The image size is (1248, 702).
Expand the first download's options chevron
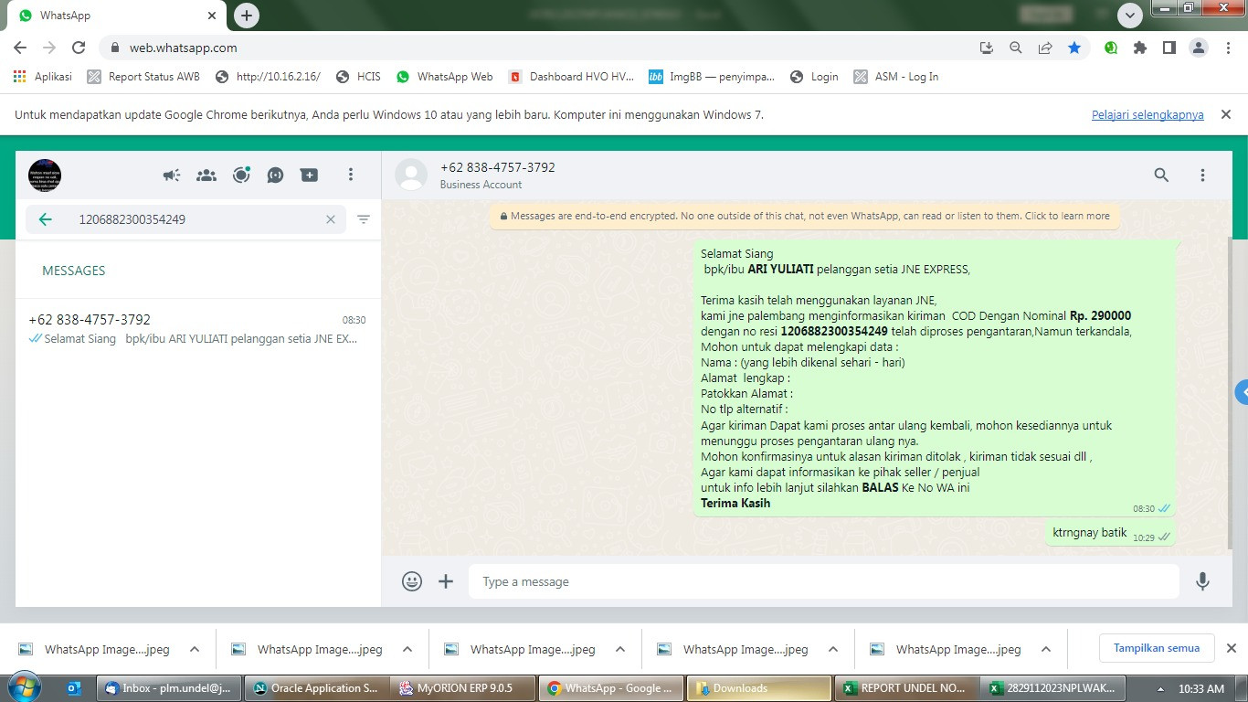tap(195, 650)
